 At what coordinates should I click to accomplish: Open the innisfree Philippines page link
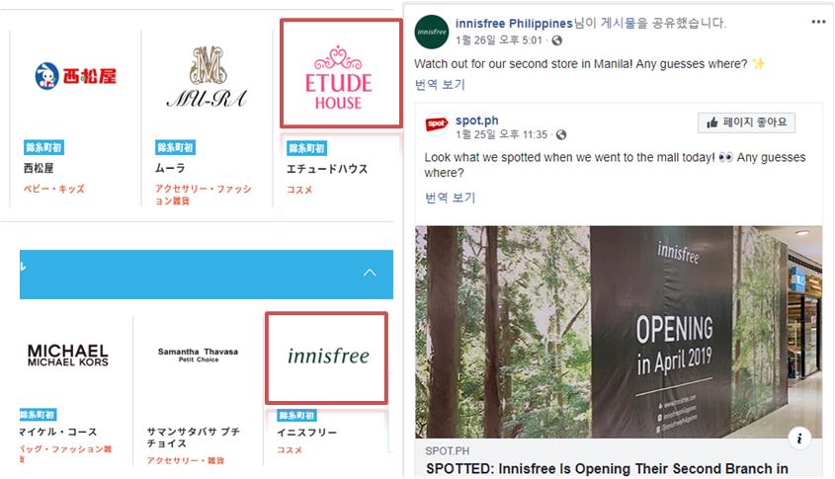[514, 24]
